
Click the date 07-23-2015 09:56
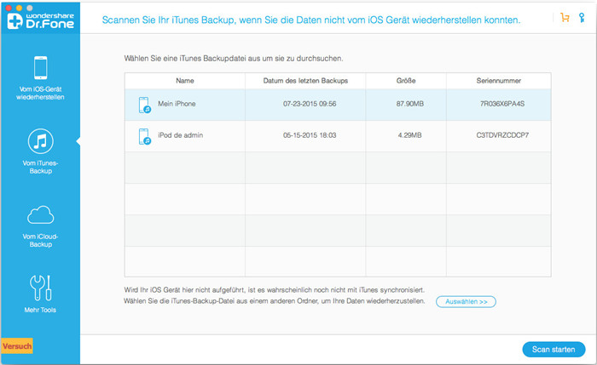(310, 104)
